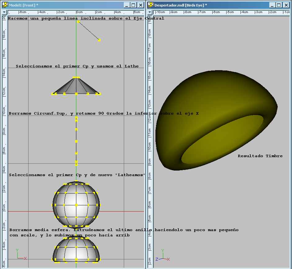Screen dimensions: 292x269
Task: Open the view dropdown arrow in Birds Eye ruler corner
Action: [150, 12]
